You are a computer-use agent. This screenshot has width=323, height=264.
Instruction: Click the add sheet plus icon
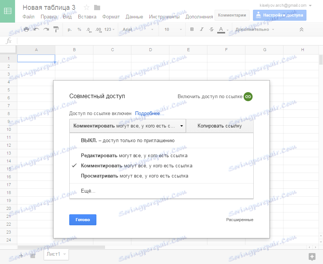pyautogui.click(x=21, y=255)
